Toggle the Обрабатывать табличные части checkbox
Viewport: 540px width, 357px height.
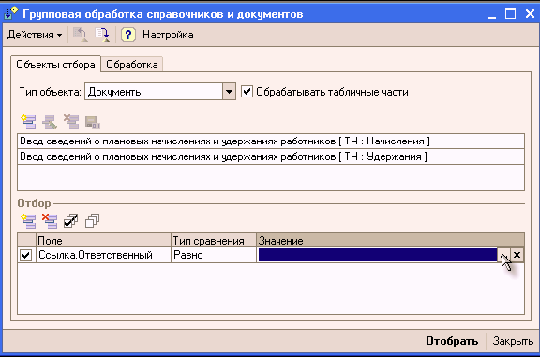(x=247, y=92)
